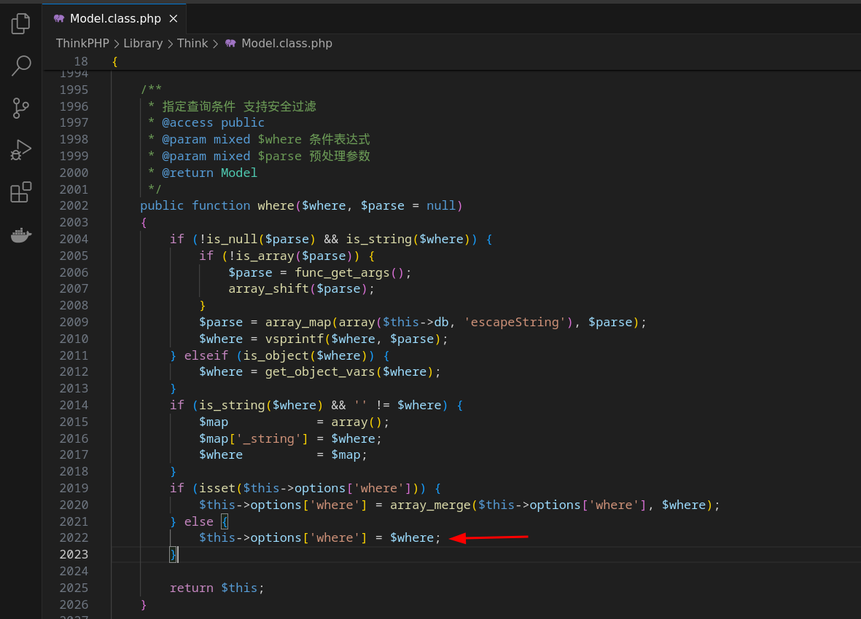Viewport: 861px width, 619px height.
Task: Click 'is_string' on line 2014
Action: click(x=232, y=405)
